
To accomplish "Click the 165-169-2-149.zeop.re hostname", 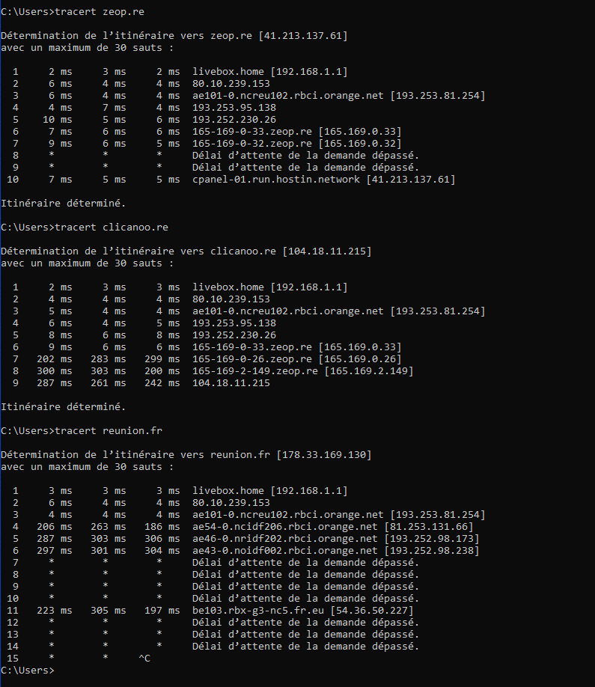I will [x=255, y=371].
